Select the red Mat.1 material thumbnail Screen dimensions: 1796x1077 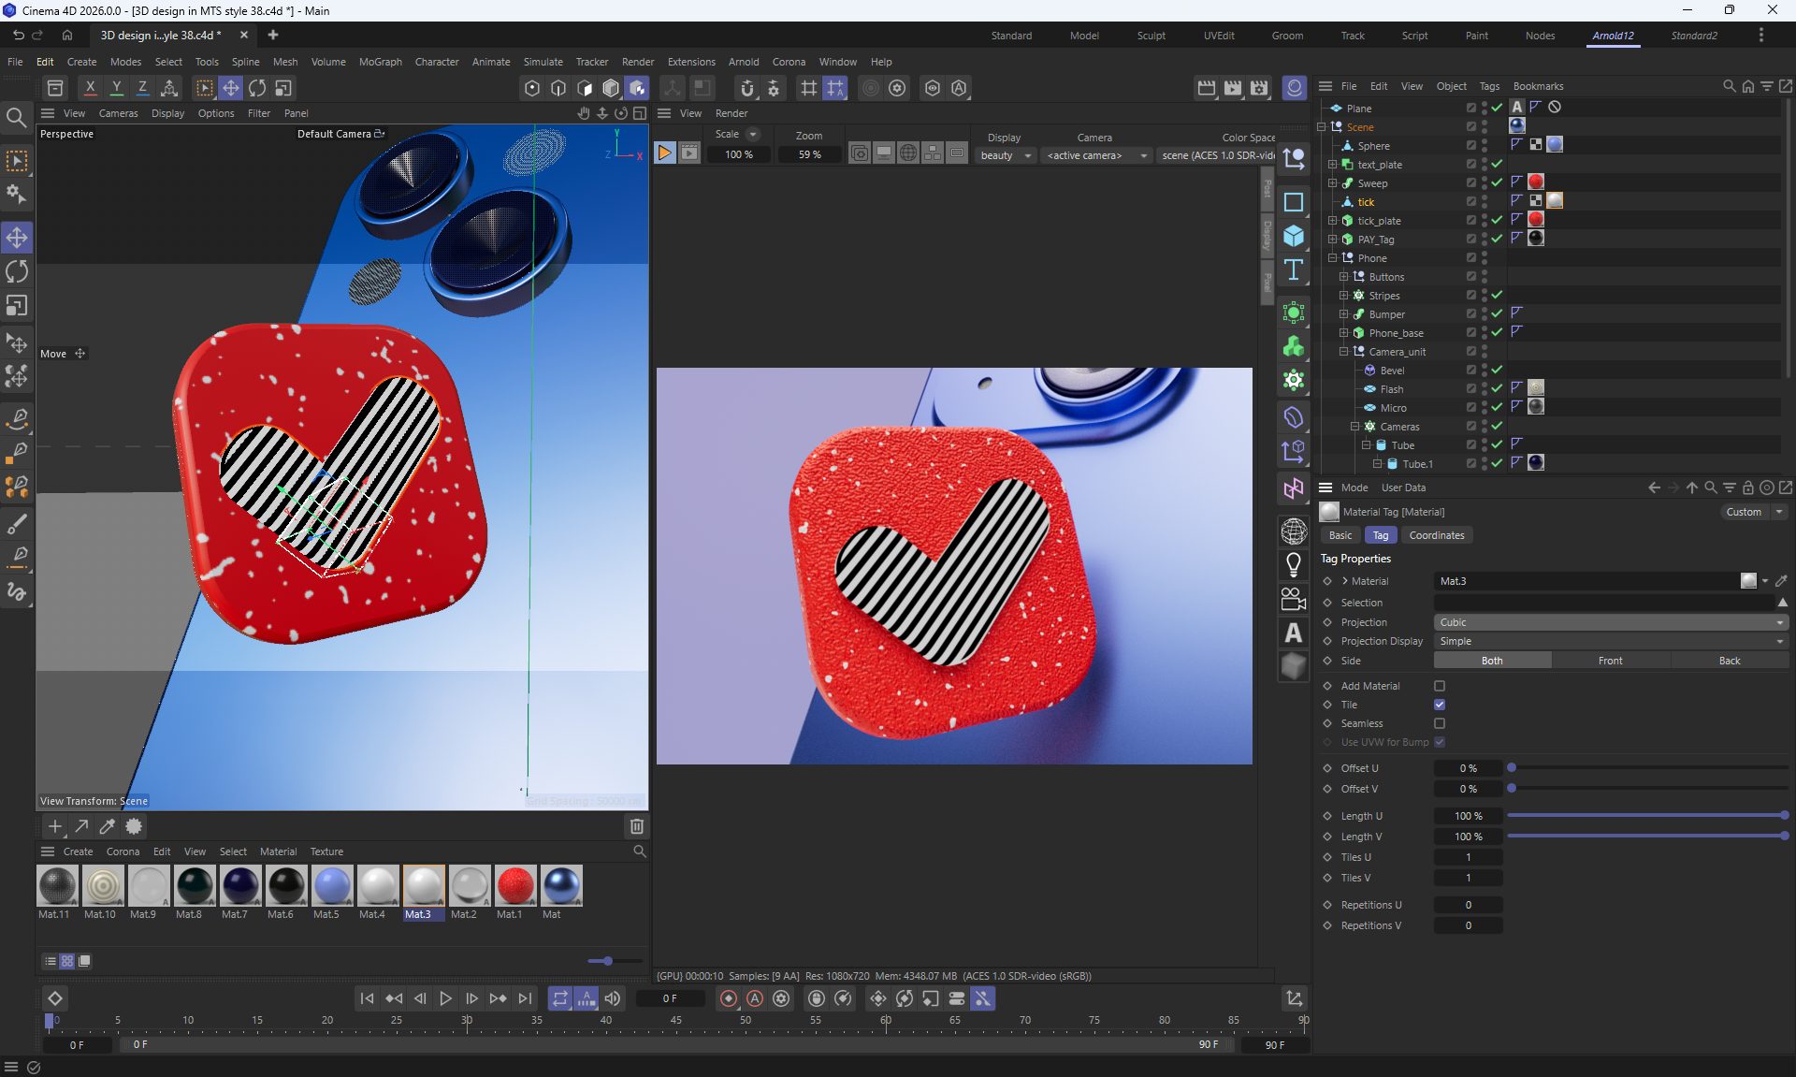tap(514, 885)
